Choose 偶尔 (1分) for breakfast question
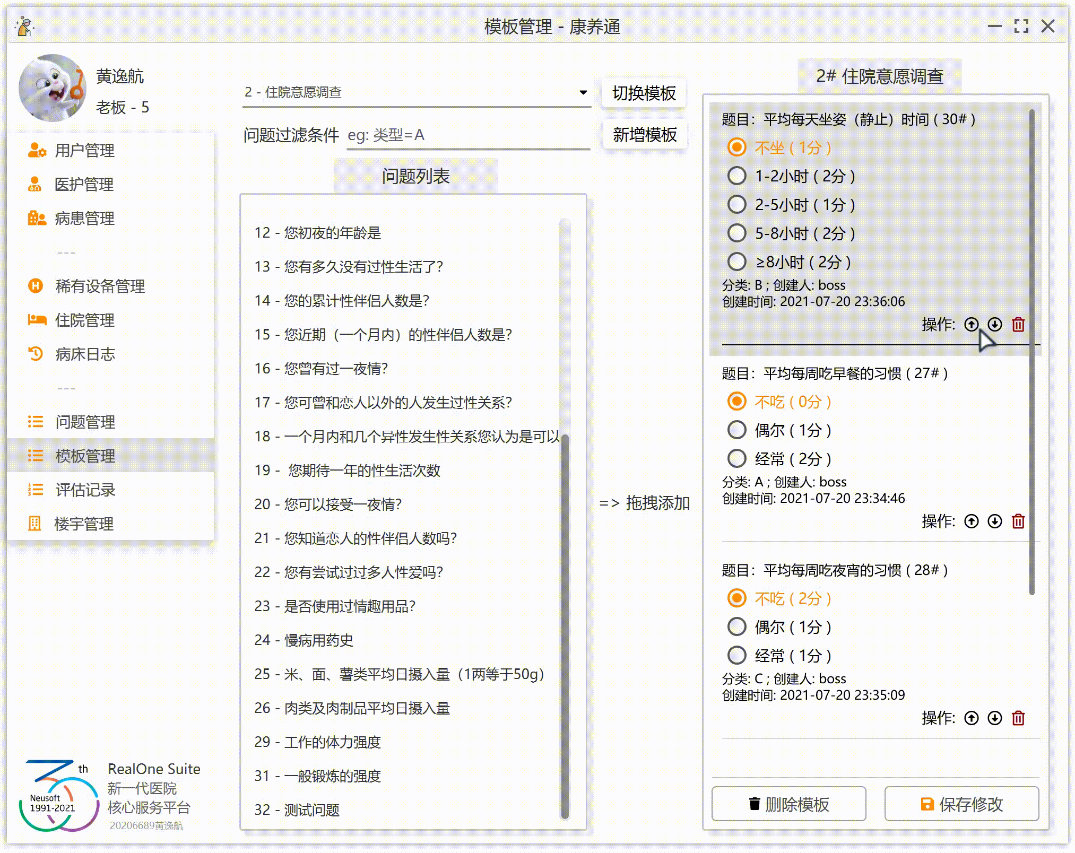 [x=736, y=430]
